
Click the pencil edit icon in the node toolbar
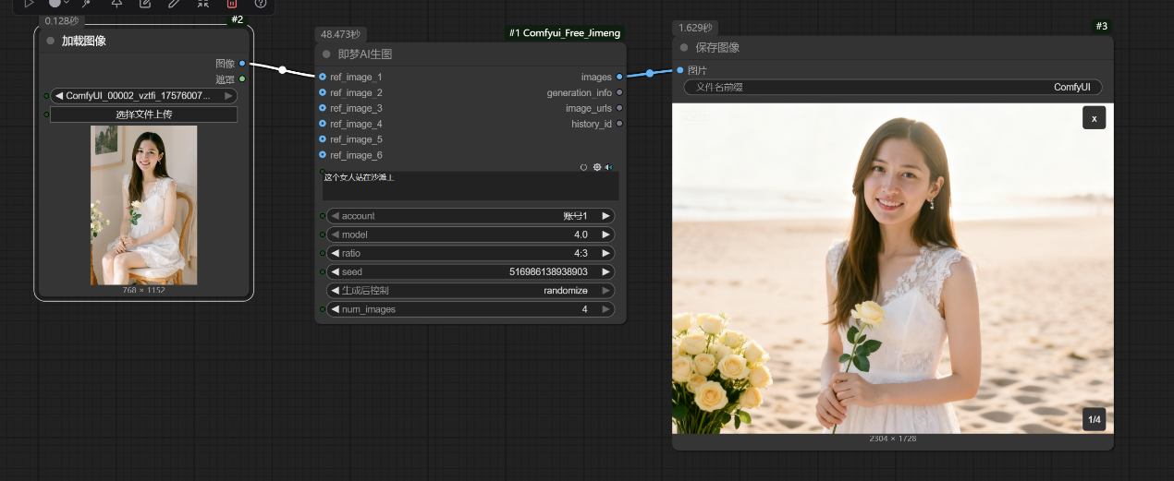[174, 4]
